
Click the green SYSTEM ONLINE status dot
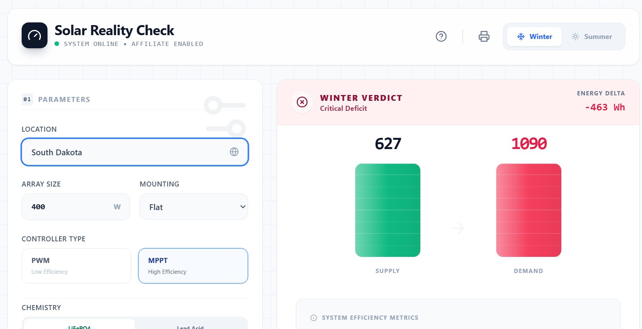tap(57, 44)
